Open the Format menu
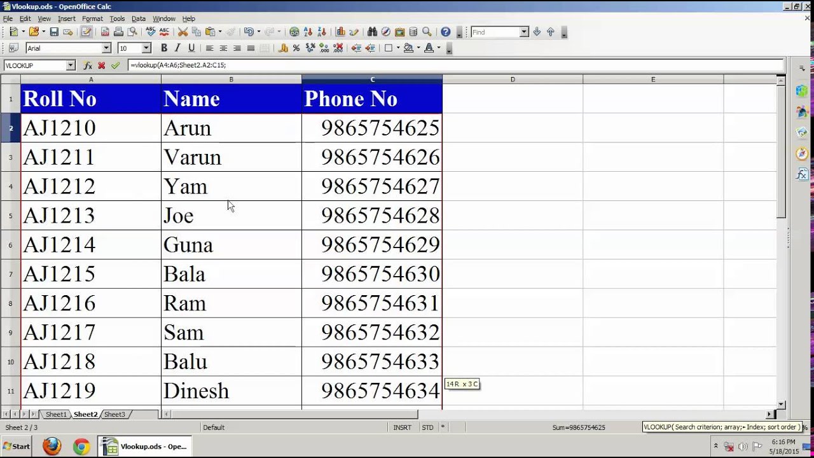This screenshot has width=814, height=458. click(92, 18)
